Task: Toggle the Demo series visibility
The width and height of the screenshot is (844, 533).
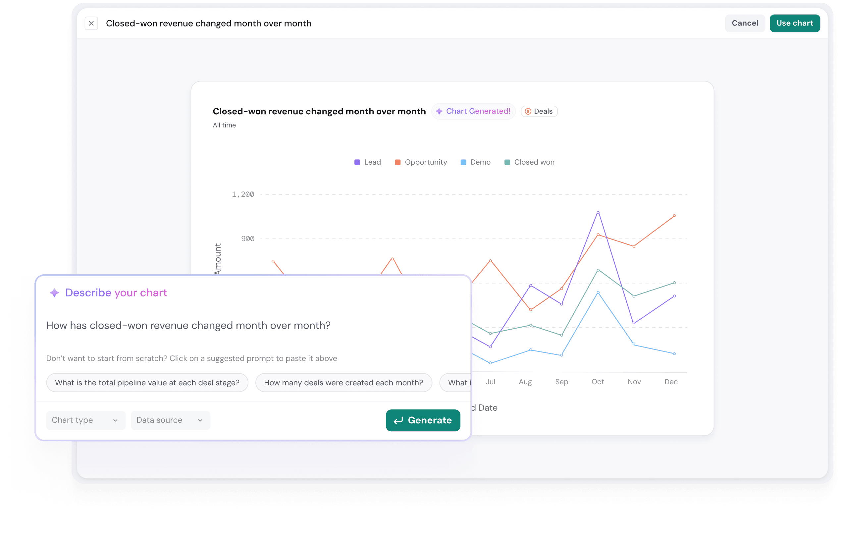Action: tap(475, 162)
